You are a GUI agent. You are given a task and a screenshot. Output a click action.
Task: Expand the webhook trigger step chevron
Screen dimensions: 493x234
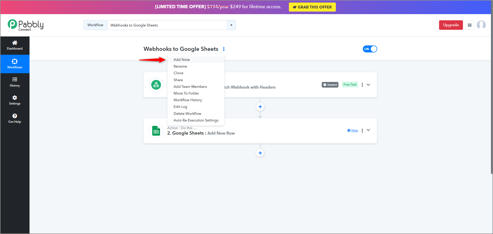(x=368, y=85)
